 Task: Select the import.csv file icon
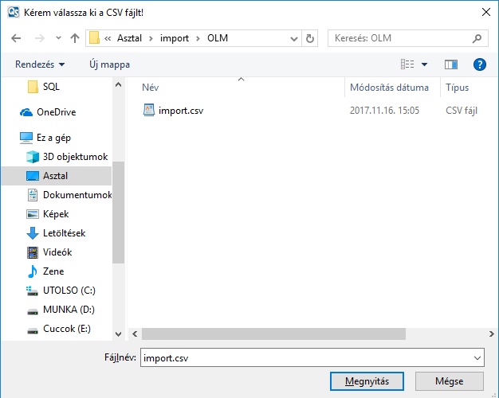[149, 111]
